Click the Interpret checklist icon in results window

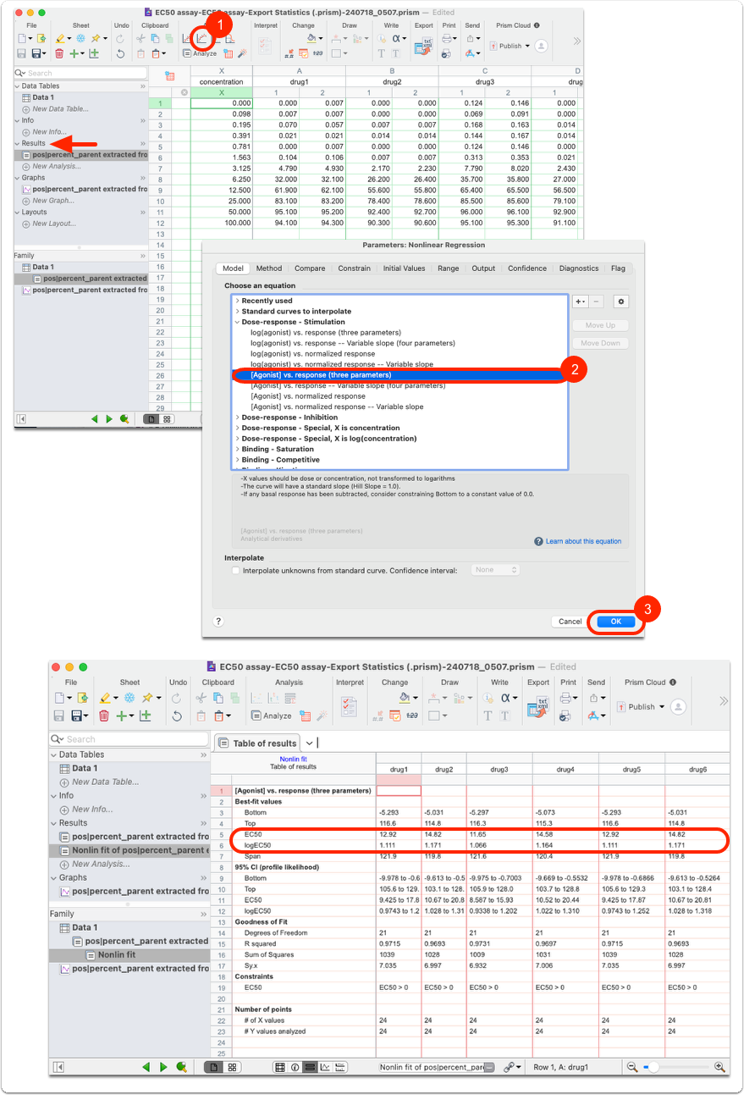(x=348, y=706)
